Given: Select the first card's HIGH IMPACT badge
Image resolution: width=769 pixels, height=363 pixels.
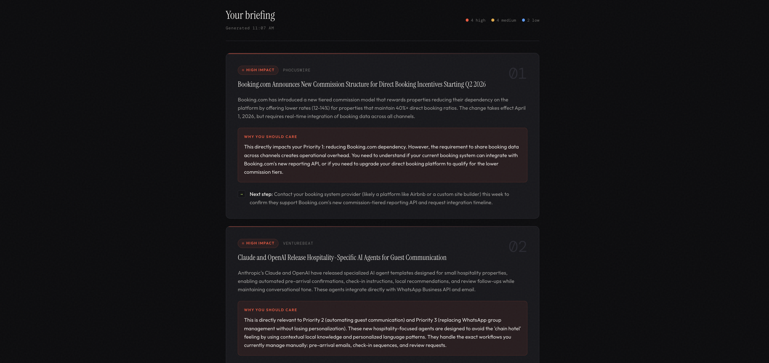Looking at the screenshot, I should click(x=258, y=70).
